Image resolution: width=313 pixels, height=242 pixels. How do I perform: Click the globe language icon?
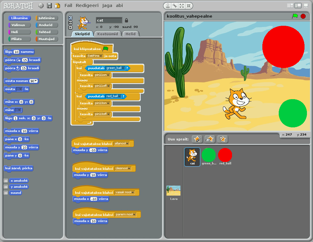coord(41,6)
